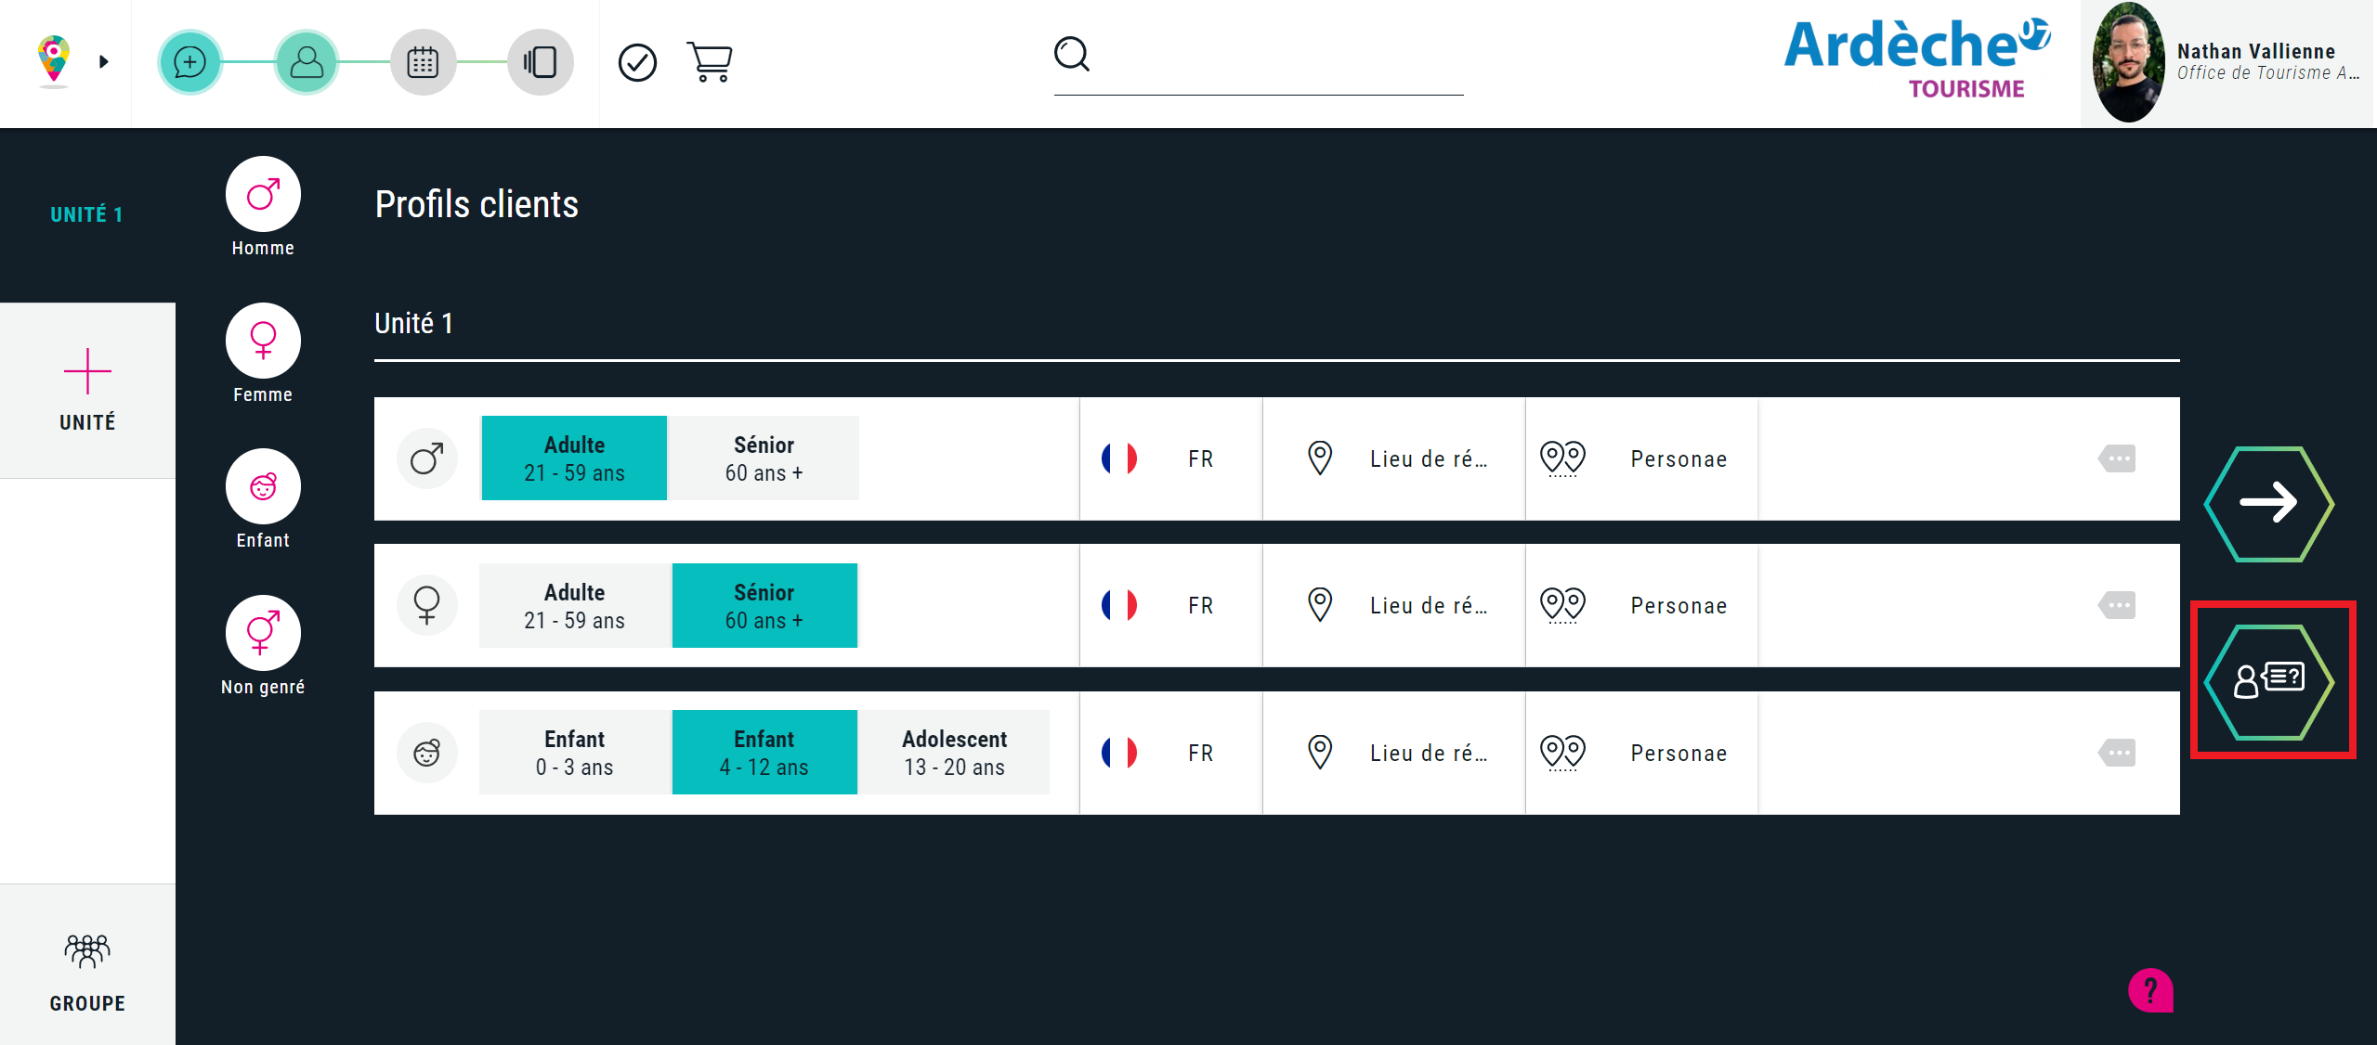Add a Femme profile
The height and width of the screenshot is (1045, 2377).
click(263, 341)
